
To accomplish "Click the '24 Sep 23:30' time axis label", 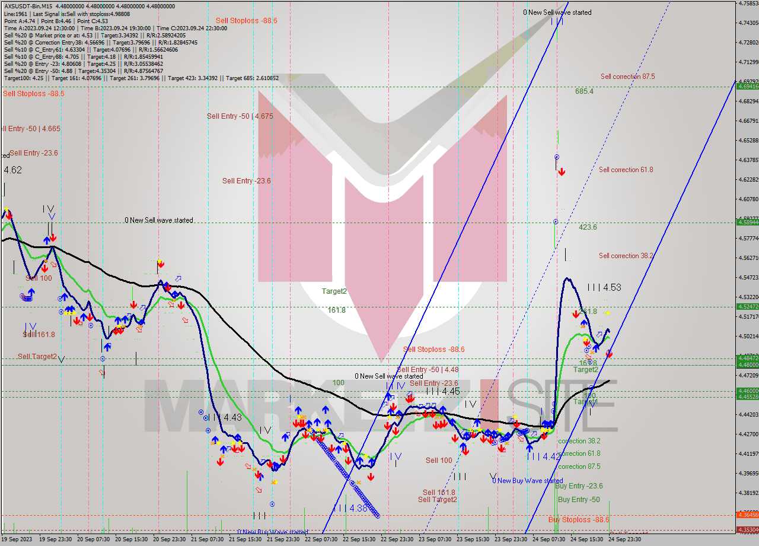I will tap(624, 539).
